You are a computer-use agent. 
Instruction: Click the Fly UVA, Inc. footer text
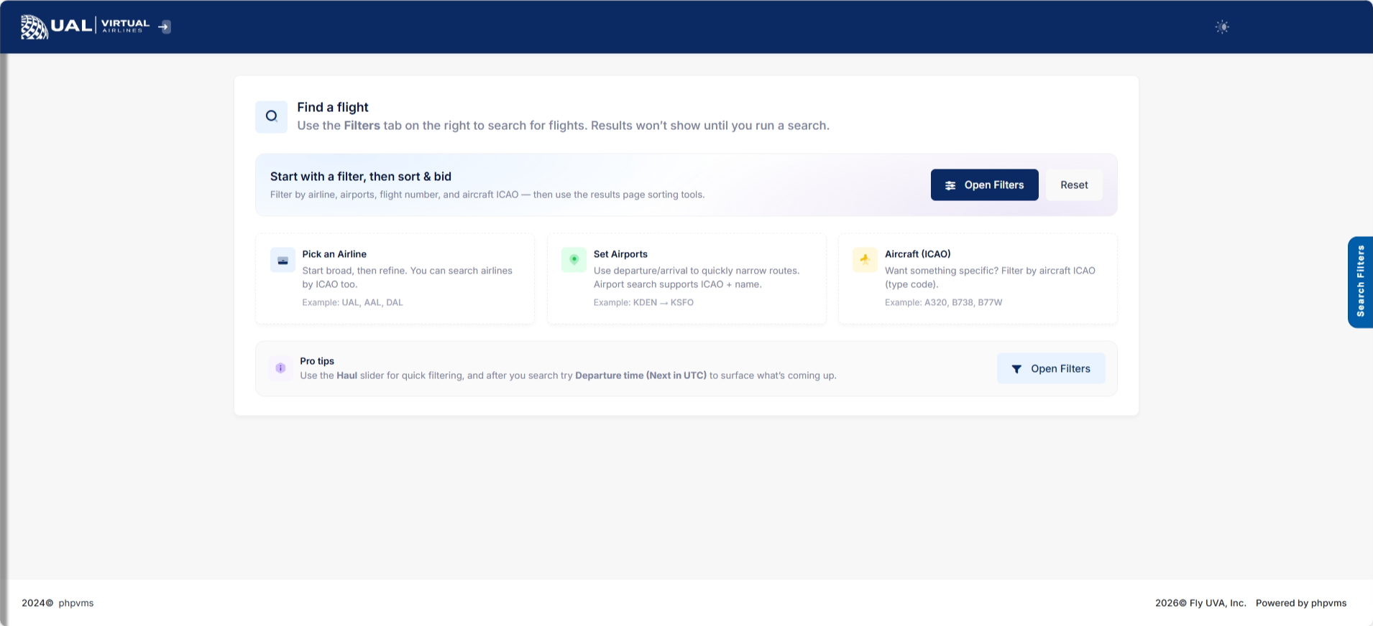coord(1217,603)
